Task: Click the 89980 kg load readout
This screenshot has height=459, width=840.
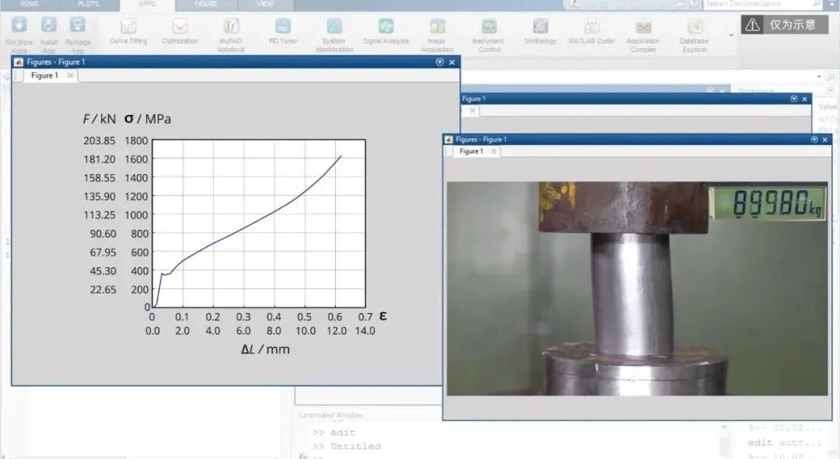Action: [768, 203]
